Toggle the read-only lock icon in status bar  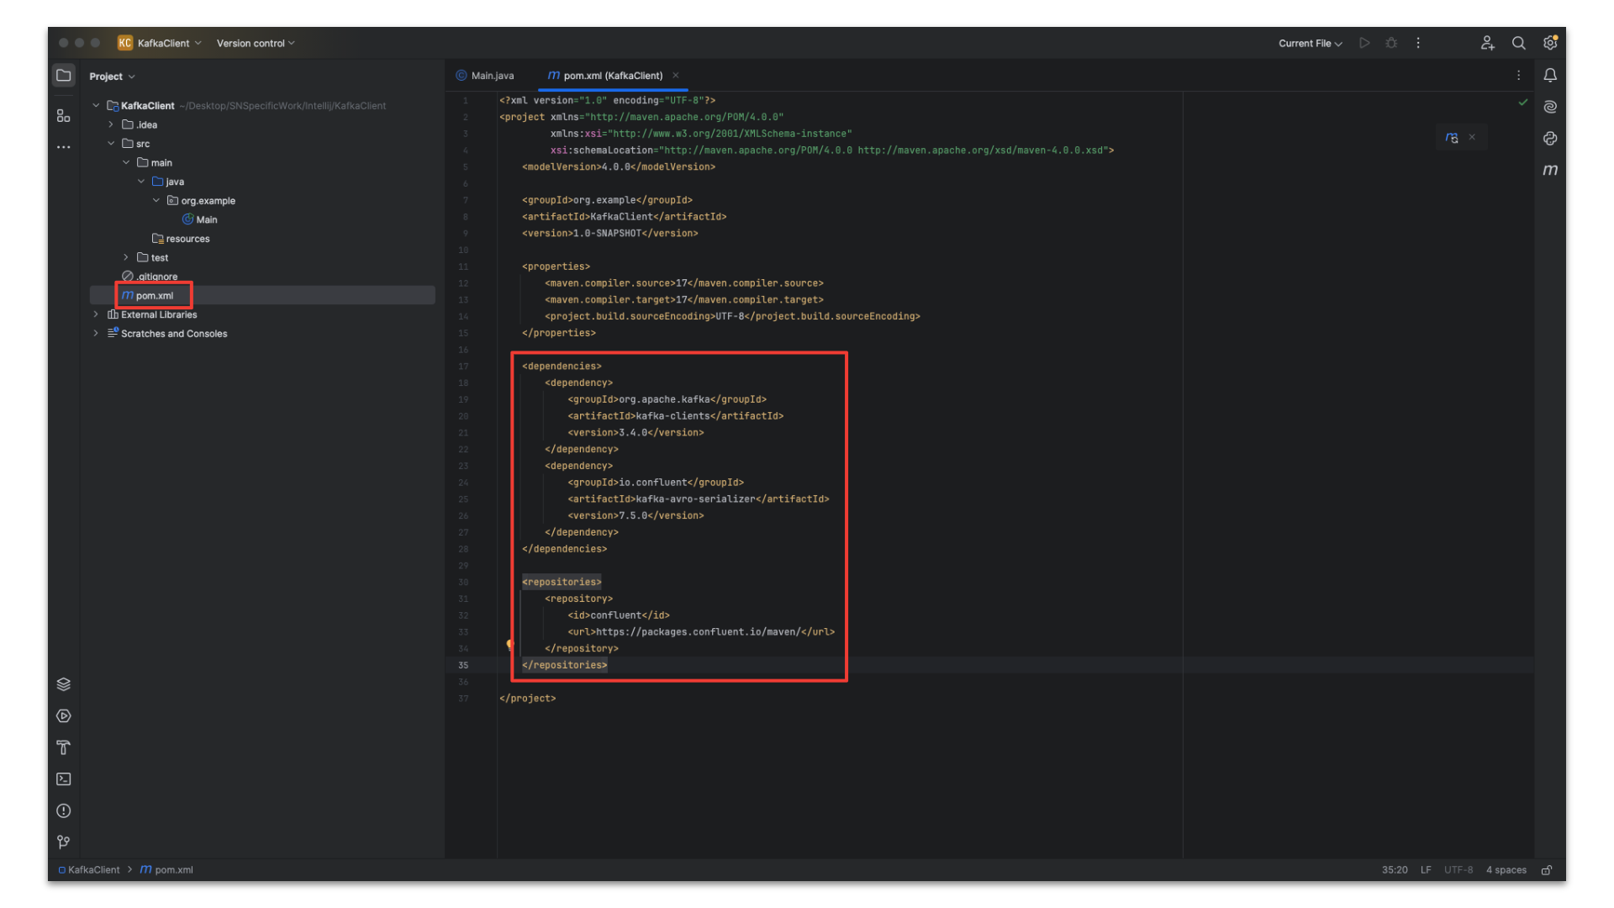[x=1546, y=870]
